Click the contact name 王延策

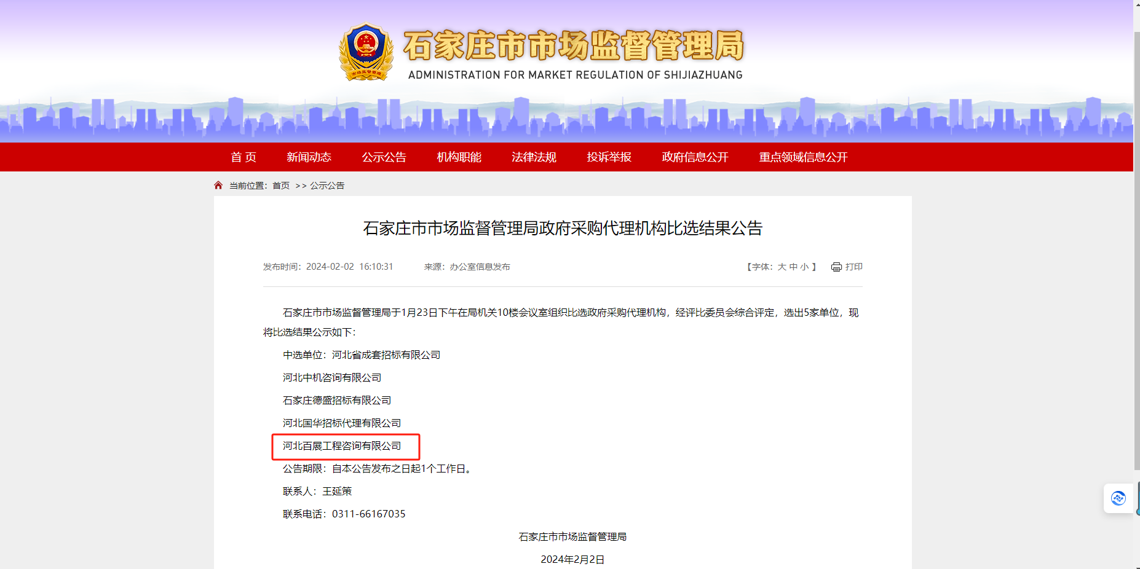tap(337, 492)
